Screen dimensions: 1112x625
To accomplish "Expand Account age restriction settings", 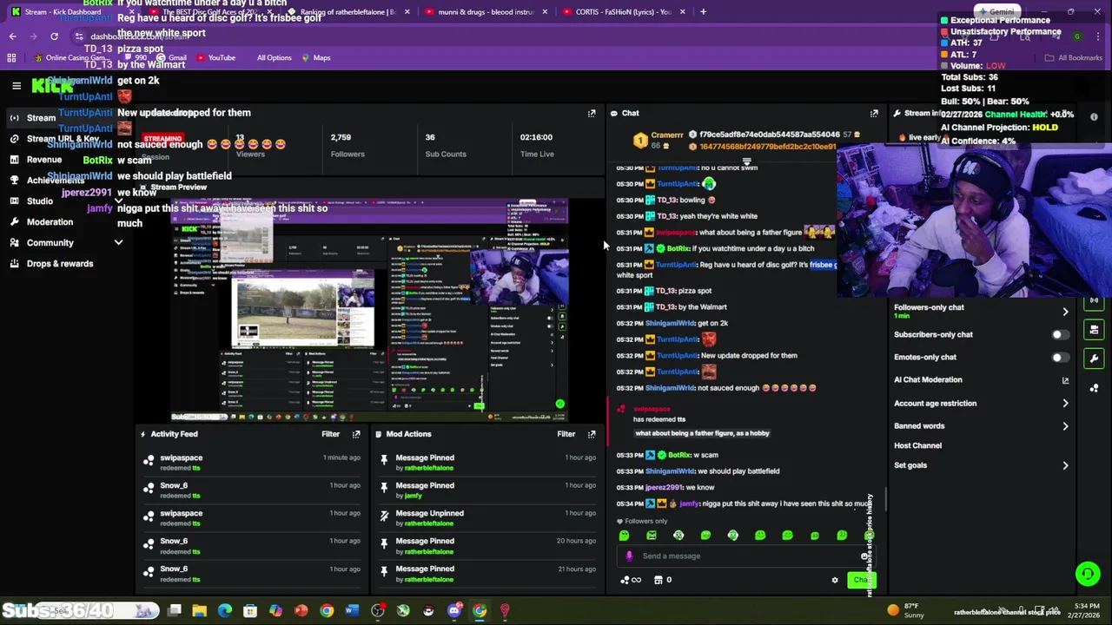I will tap(1065, 403).
